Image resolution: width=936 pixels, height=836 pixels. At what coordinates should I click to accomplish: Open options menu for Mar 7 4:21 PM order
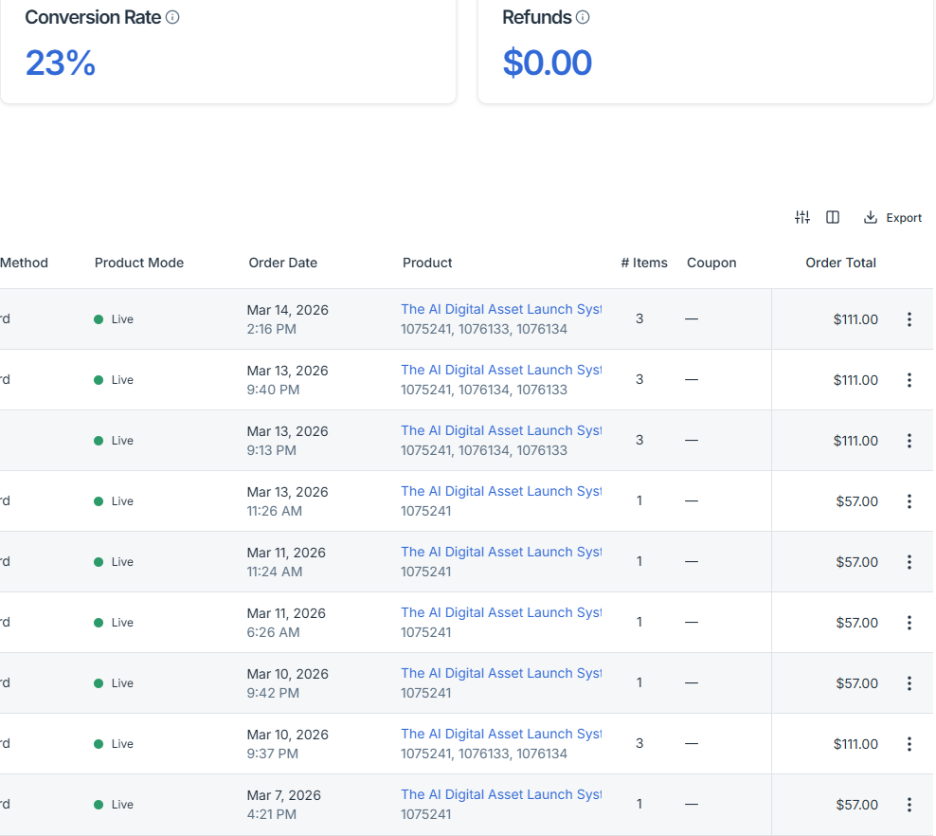point(909,805)
